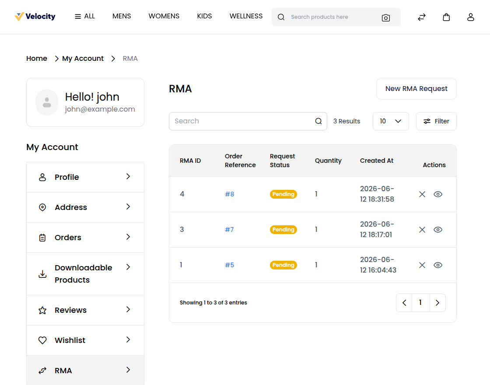Click the magnifier icon in product search
The image size is (490, 385).
(281, 17)
